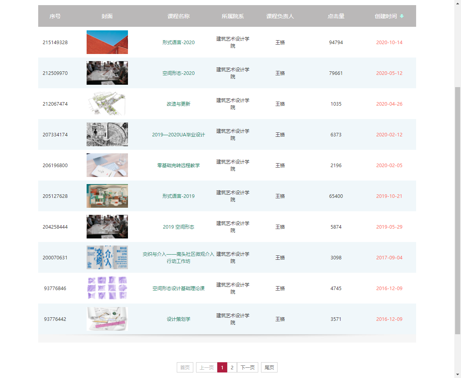Click the click count 79661
The width and height of the screenshot is (461, 378).
[x=336, y=73]
